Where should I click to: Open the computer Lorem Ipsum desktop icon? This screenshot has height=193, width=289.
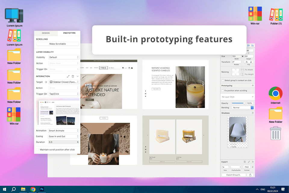[14, 17]
